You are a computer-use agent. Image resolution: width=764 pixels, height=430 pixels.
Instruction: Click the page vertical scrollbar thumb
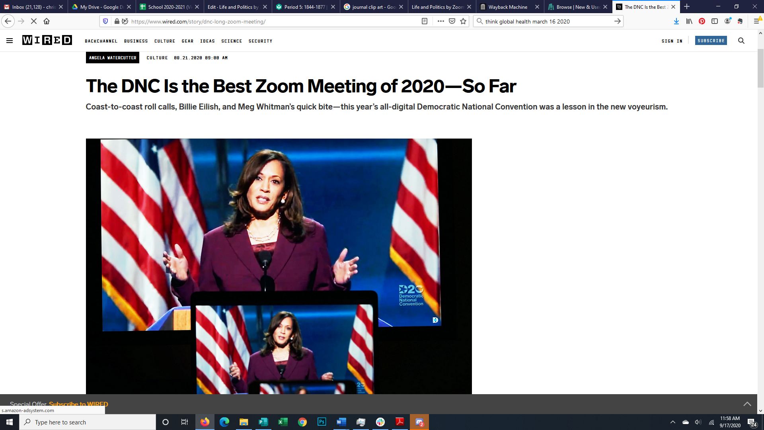click(x=760, y=68)
